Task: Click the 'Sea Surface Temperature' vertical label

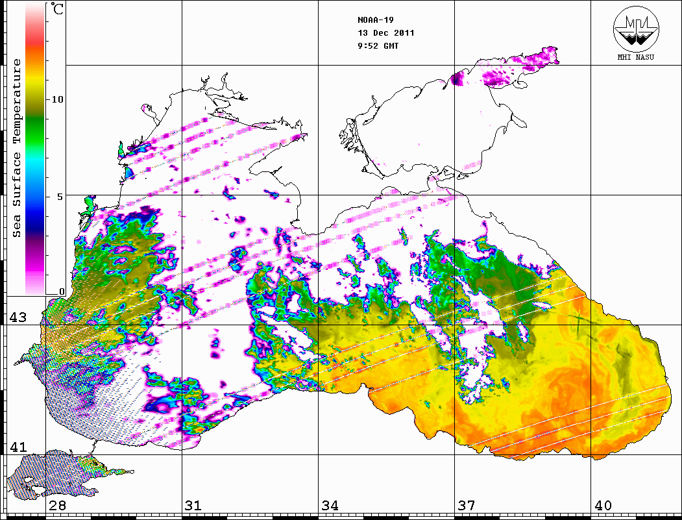Action: pos(16,148)
